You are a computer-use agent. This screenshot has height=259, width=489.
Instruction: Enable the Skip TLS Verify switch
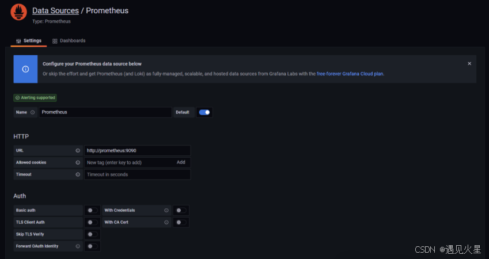(92, 234)
